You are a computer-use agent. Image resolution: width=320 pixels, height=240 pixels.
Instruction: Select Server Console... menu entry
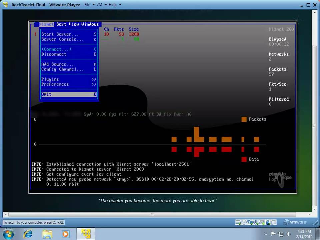click(x=69, y=39)
